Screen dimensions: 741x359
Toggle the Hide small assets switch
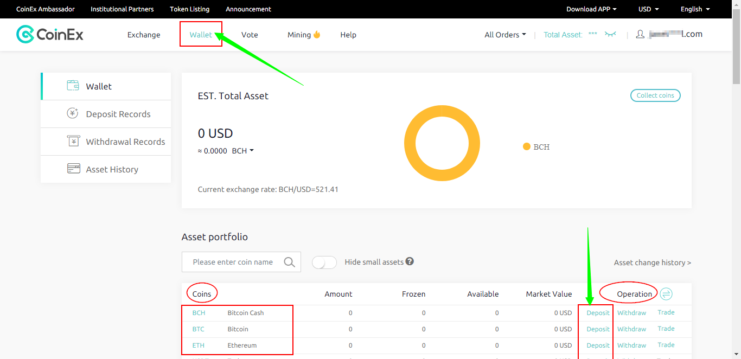point(324,262)
